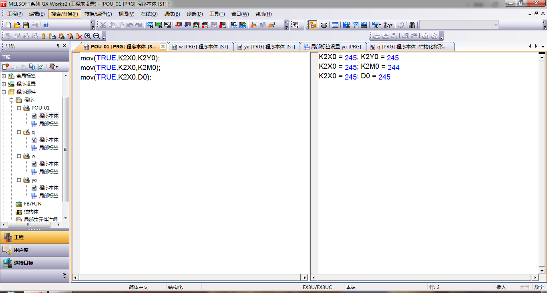Click the 连接目标 panel button
Image resolution: width=547 pixels, height=293 pixels.
pyautogui.click(x=34, y=263)
